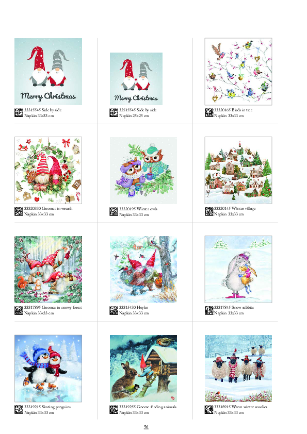Click the Side by side 33x33 napkin image

[x=48, y=72]
